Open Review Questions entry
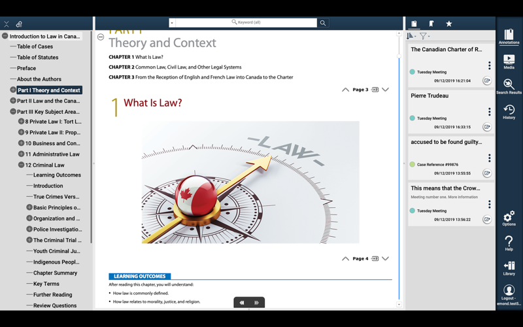 tap(55, 305)
